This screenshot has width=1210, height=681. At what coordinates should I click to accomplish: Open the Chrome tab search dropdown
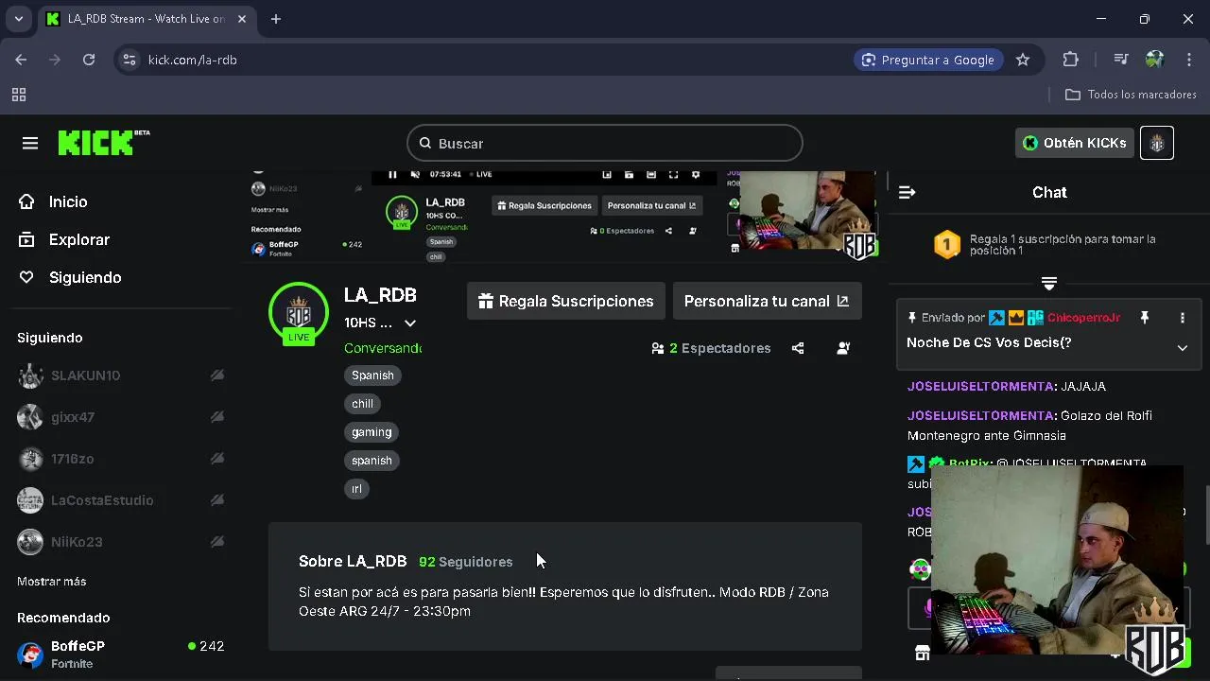pyautogui.click(x=18, y=19)
